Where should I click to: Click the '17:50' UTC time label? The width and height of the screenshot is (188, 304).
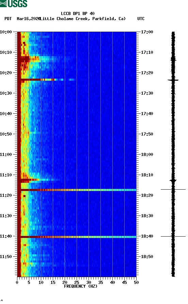click(x=147, y=134)
